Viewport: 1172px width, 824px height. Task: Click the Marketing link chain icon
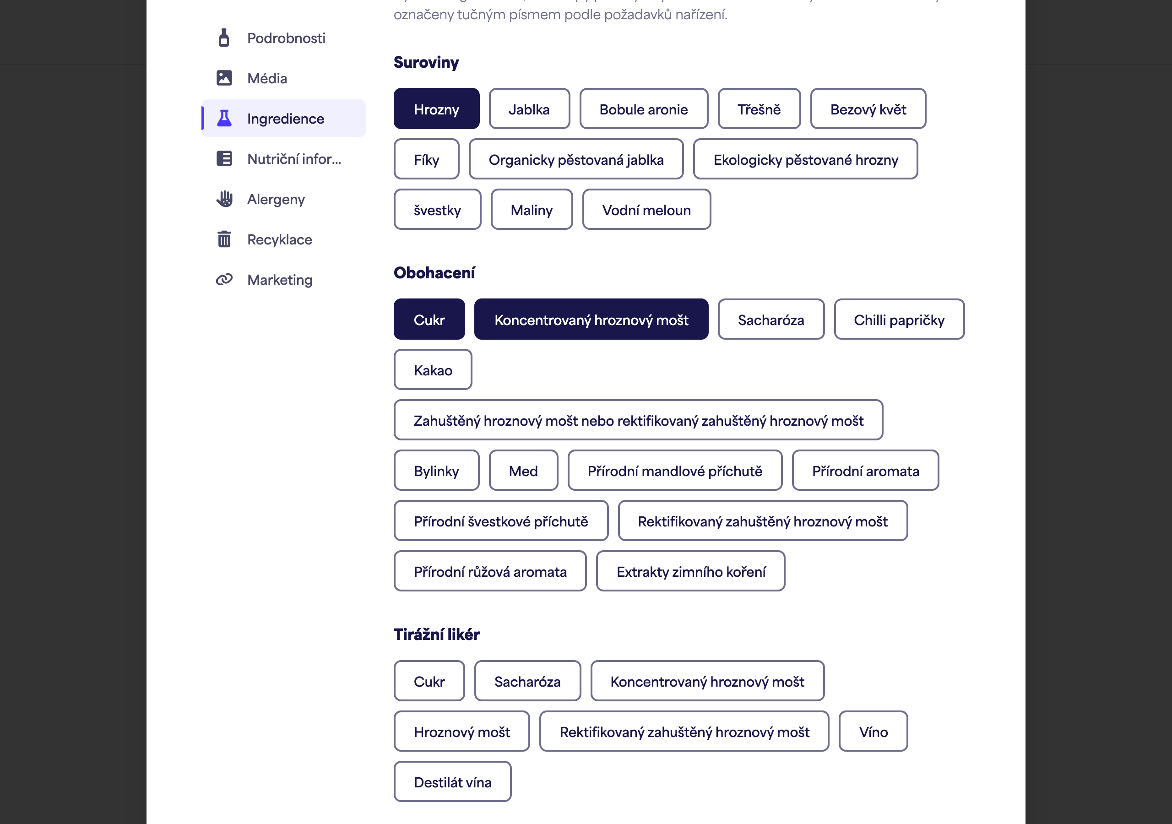point(224,280)
